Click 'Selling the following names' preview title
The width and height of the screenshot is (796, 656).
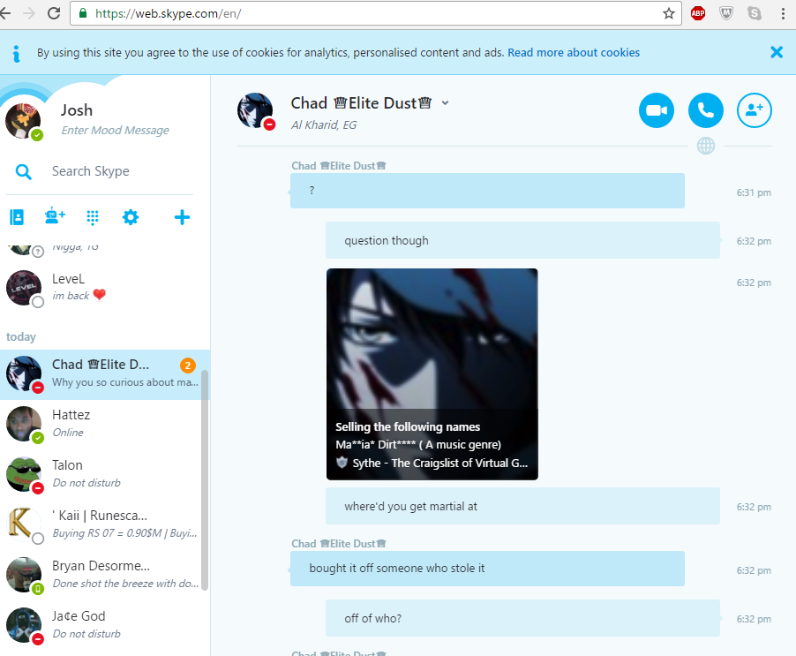408,427
